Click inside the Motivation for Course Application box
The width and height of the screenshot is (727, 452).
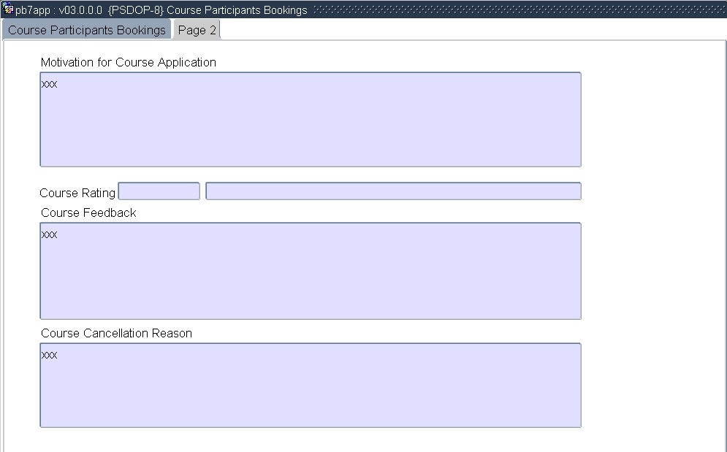[310, 124]
